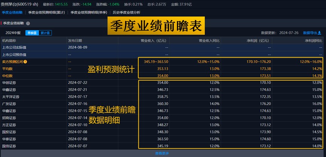Select the 卖方预测区间 row label
Image resolution: width=326 pixels, height=157 pixels.
click(x=12, y=61)
